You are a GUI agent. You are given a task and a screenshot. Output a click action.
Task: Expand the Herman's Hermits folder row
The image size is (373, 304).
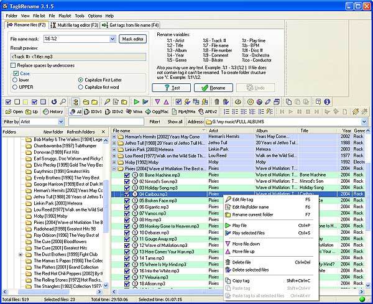pyautogui.click(x=114, y=137)
